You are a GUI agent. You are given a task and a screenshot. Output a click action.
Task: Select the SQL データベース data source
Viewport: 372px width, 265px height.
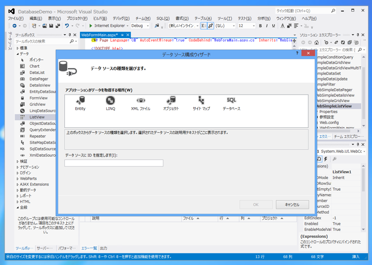(231, 104)
